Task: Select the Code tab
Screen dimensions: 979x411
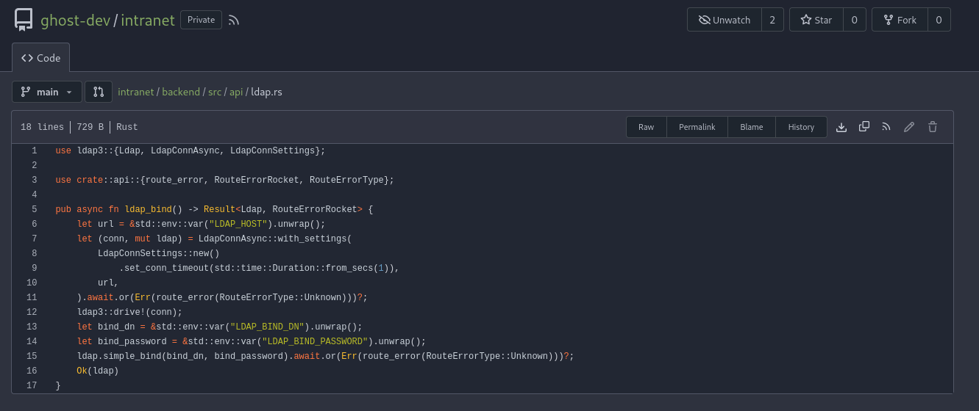Action: tap(41, 57)
